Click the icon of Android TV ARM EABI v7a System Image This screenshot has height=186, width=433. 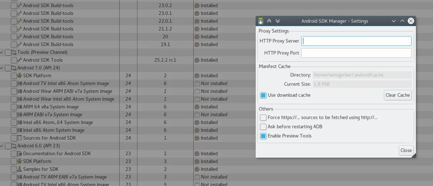20,177
